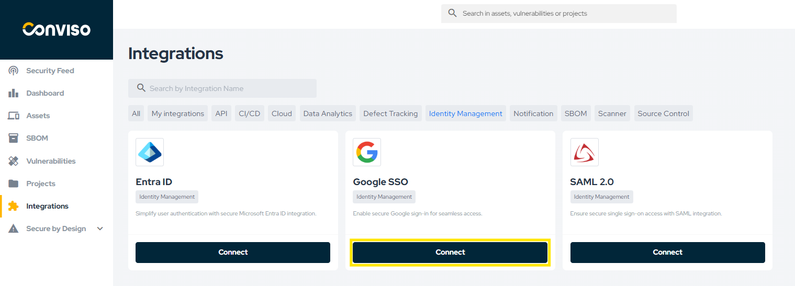Click the SAML 2.0 logo thumbnail
Image resolution: width=795 pixels, height=286 pixels.
click(585, 152)
